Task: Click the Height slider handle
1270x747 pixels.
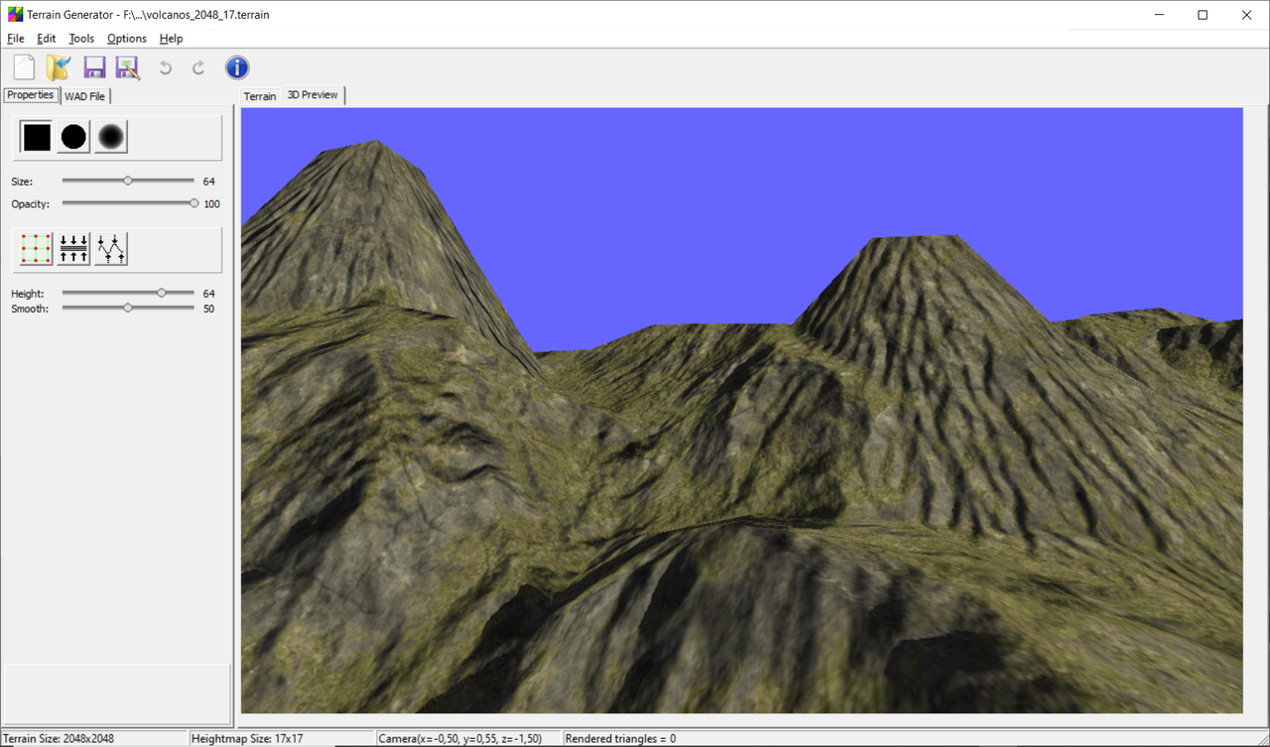Action: click(x=162, y=293)
